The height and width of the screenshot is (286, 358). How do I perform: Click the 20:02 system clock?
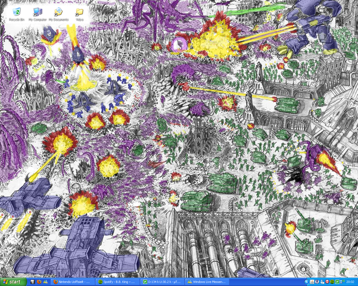(350, 282)
